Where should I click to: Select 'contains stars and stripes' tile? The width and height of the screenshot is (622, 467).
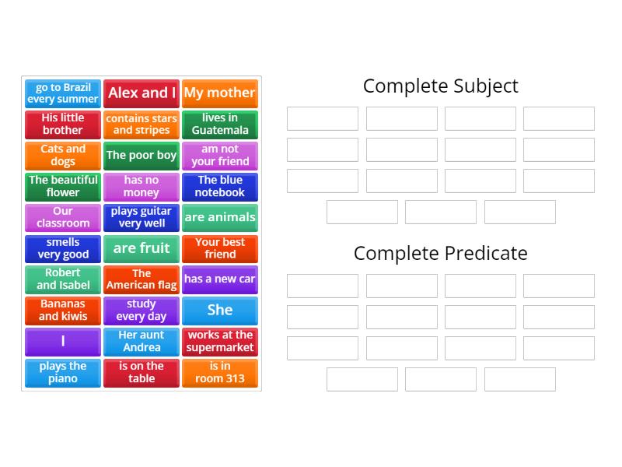tap(142, 125)
